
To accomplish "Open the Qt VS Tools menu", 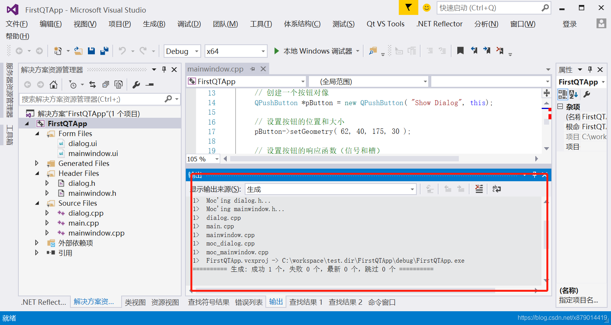I will pyautogui.click(x=385, y=24).
